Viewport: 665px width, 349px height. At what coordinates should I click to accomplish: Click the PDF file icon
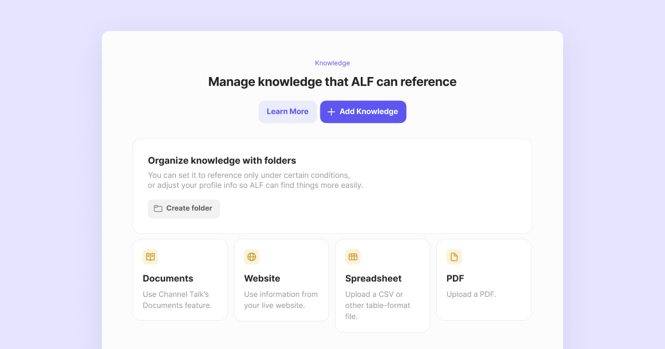[454, 256]
